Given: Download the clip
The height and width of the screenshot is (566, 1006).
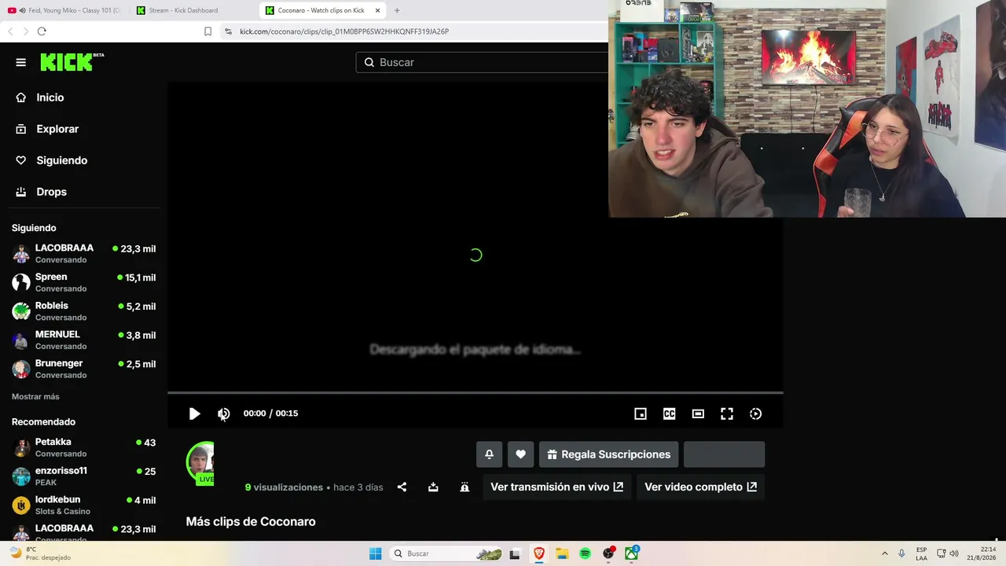Looking at the screenshot, I should (x=433, y=487).
